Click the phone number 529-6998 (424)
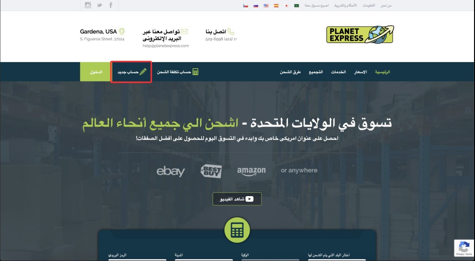 point(221,39)
